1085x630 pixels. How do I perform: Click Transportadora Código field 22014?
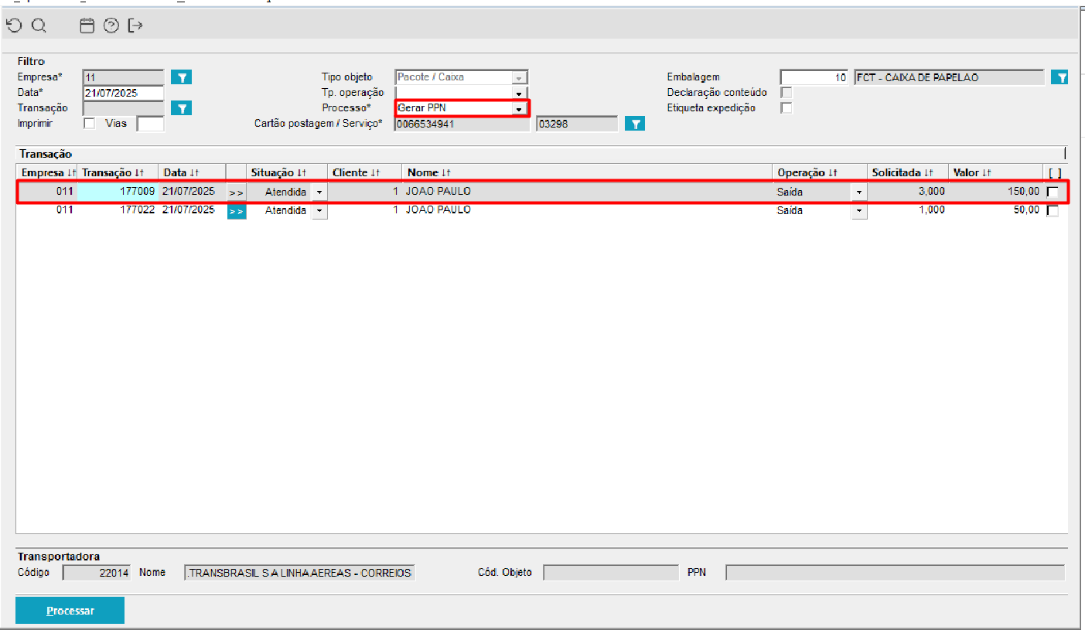97,573
